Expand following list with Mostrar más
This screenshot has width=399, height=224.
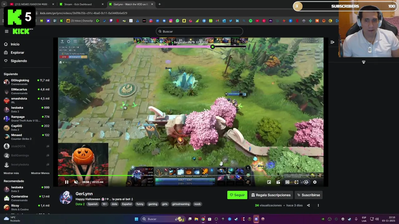coord(11,173)
